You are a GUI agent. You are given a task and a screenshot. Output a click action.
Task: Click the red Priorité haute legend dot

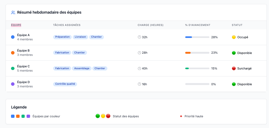[x=181, y=116]
